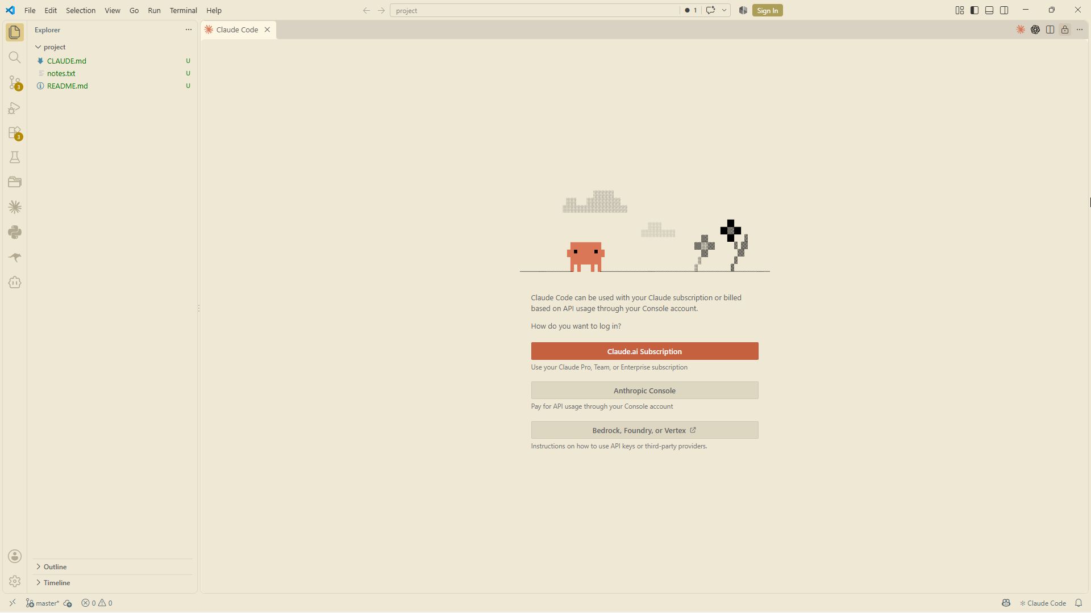Toggle Secondary Side Bar visibility
This screenshot has height=613, width=1091.
[1004, 10]
